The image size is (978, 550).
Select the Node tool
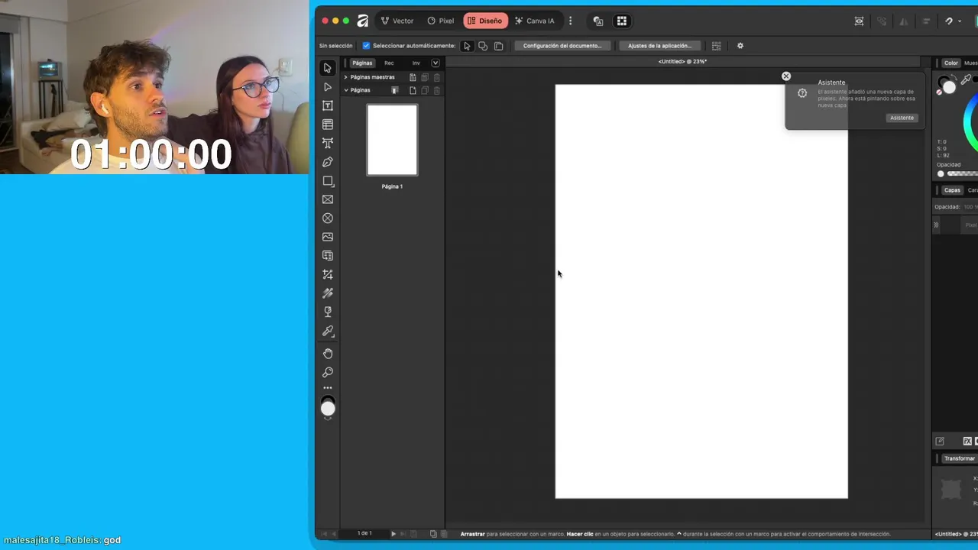[328, 87]
